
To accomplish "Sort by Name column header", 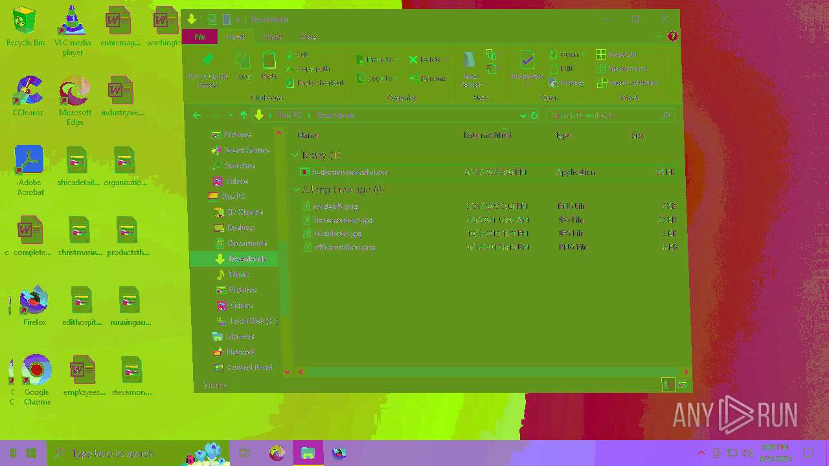I will pos(308,135).
